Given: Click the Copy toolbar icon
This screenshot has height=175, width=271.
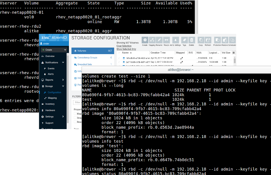Looking at the screenshot, I should coord(201,40).
